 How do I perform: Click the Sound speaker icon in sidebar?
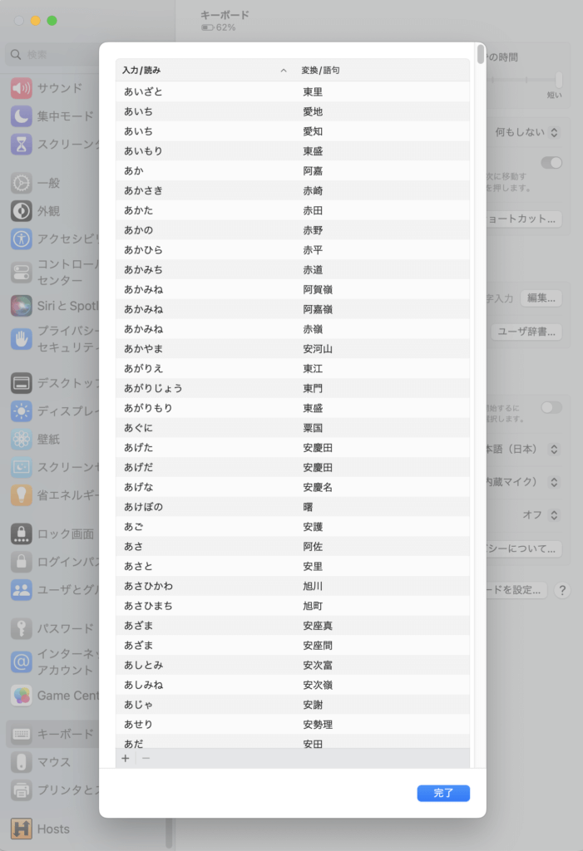pyautogui.click(x=22, y=88)
